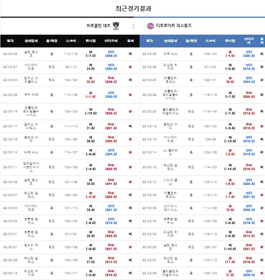
Task: Click 스코어 header in the Pistons table
Action: [210, 41]
